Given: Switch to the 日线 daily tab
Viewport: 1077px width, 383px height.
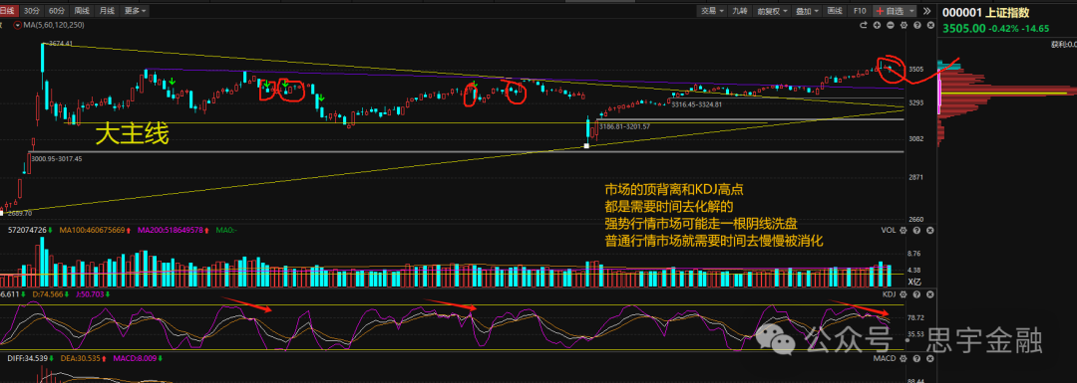Looking at the screenshot, I should pos(9,11).
